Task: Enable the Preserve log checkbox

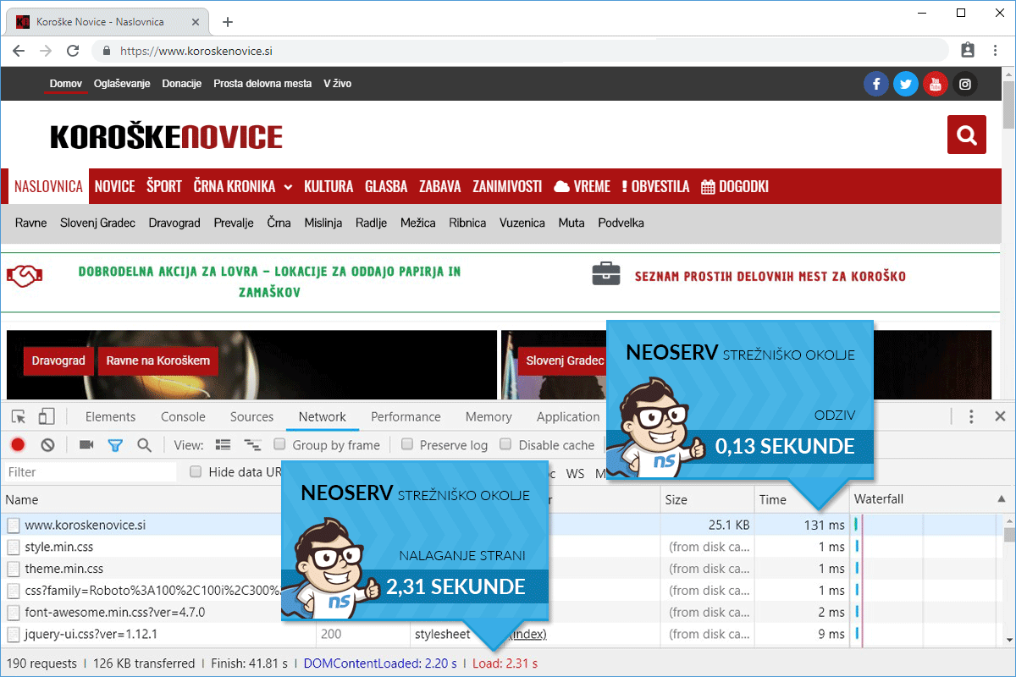Action: [x=407, y=444]
